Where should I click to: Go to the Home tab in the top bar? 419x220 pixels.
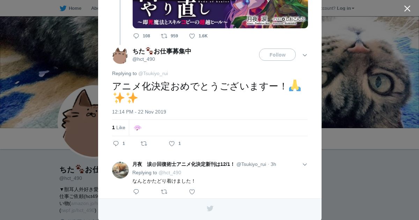tap(71, 8)
